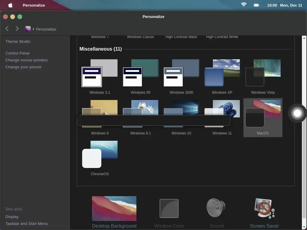Viewport: 307px width, 230px height.
Task: Click the Personalize breadcrumb text
Action: (46, 29)
